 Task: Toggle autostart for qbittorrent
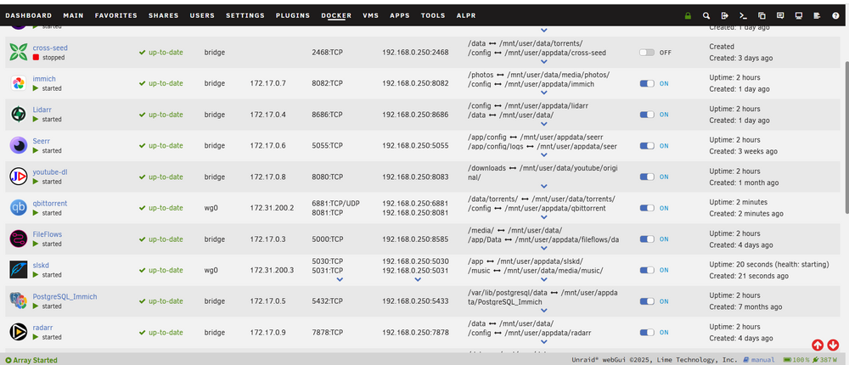tap(647, 208)
